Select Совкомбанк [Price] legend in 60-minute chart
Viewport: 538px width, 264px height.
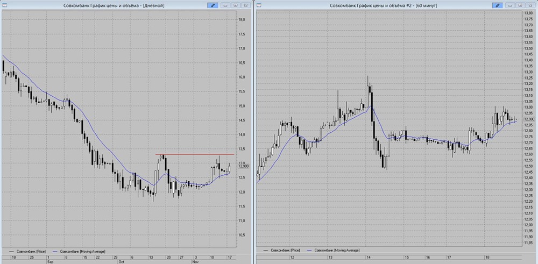point(284,251)
